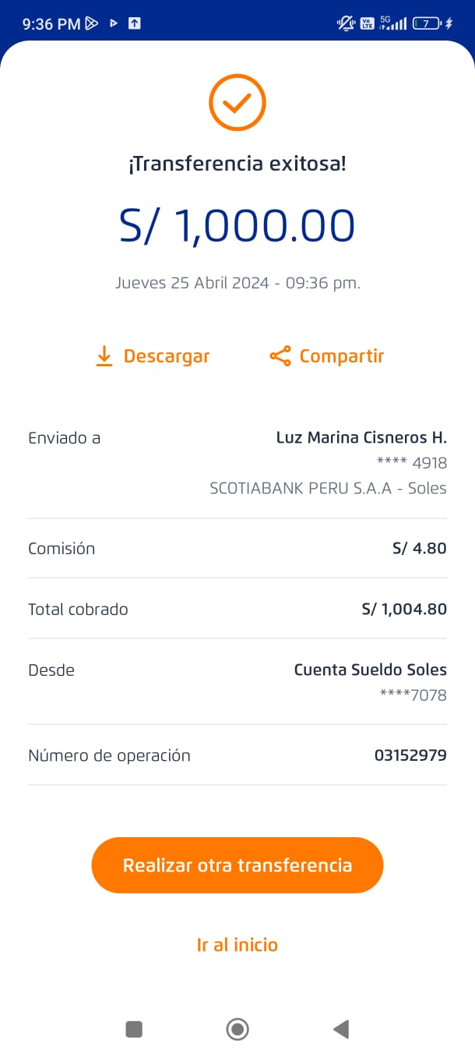Tap the Total cobrado S/ 1,004.80 value

click(x=404, y=609)
